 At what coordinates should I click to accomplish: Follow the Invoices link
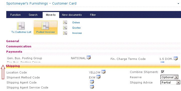tap(77, 33)
